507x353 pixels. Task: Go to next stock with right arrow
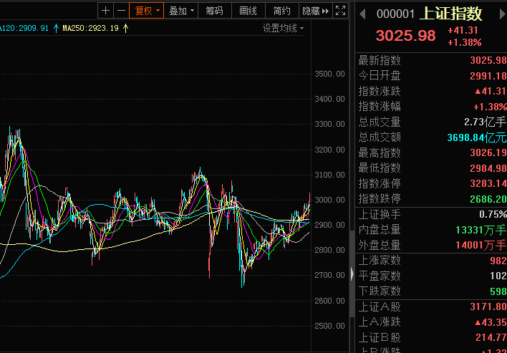coord(497,14)
